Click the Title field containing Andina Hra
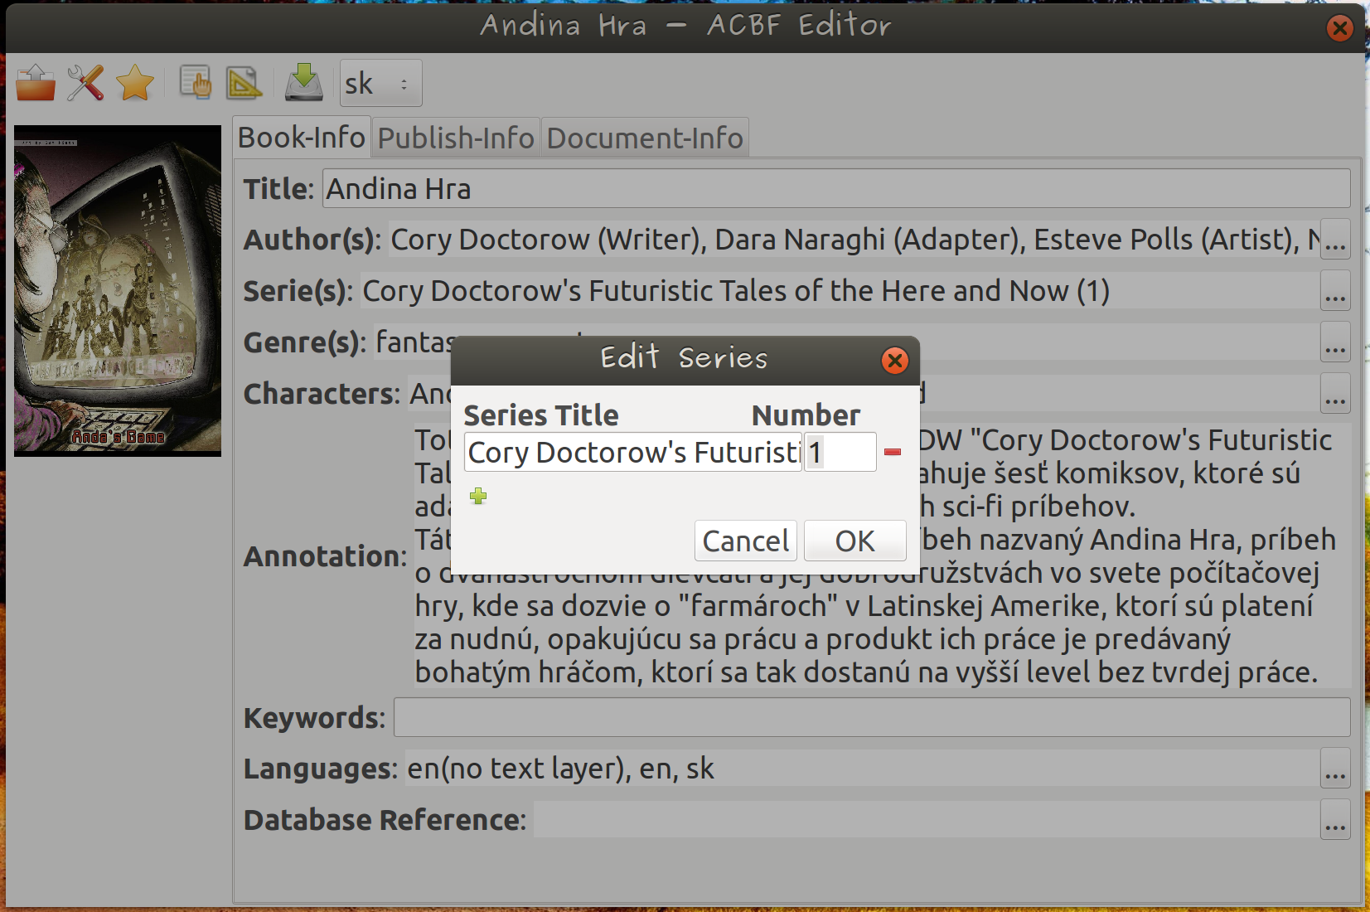The image size is (1370, 912). tap(836, 189)
